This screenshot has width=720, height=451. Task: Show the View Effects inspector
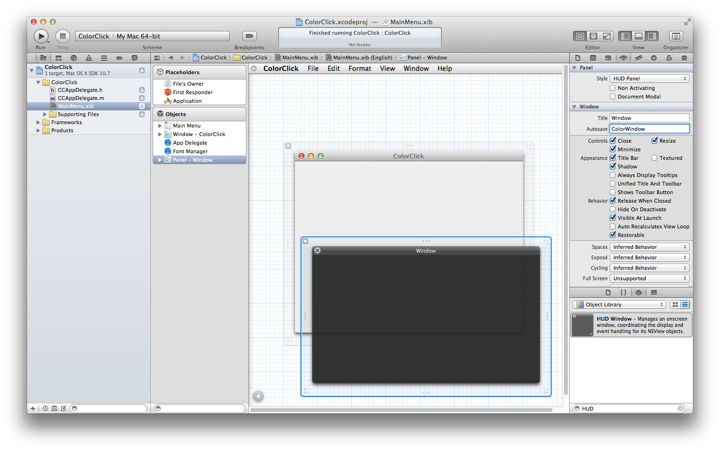[684, 58]
